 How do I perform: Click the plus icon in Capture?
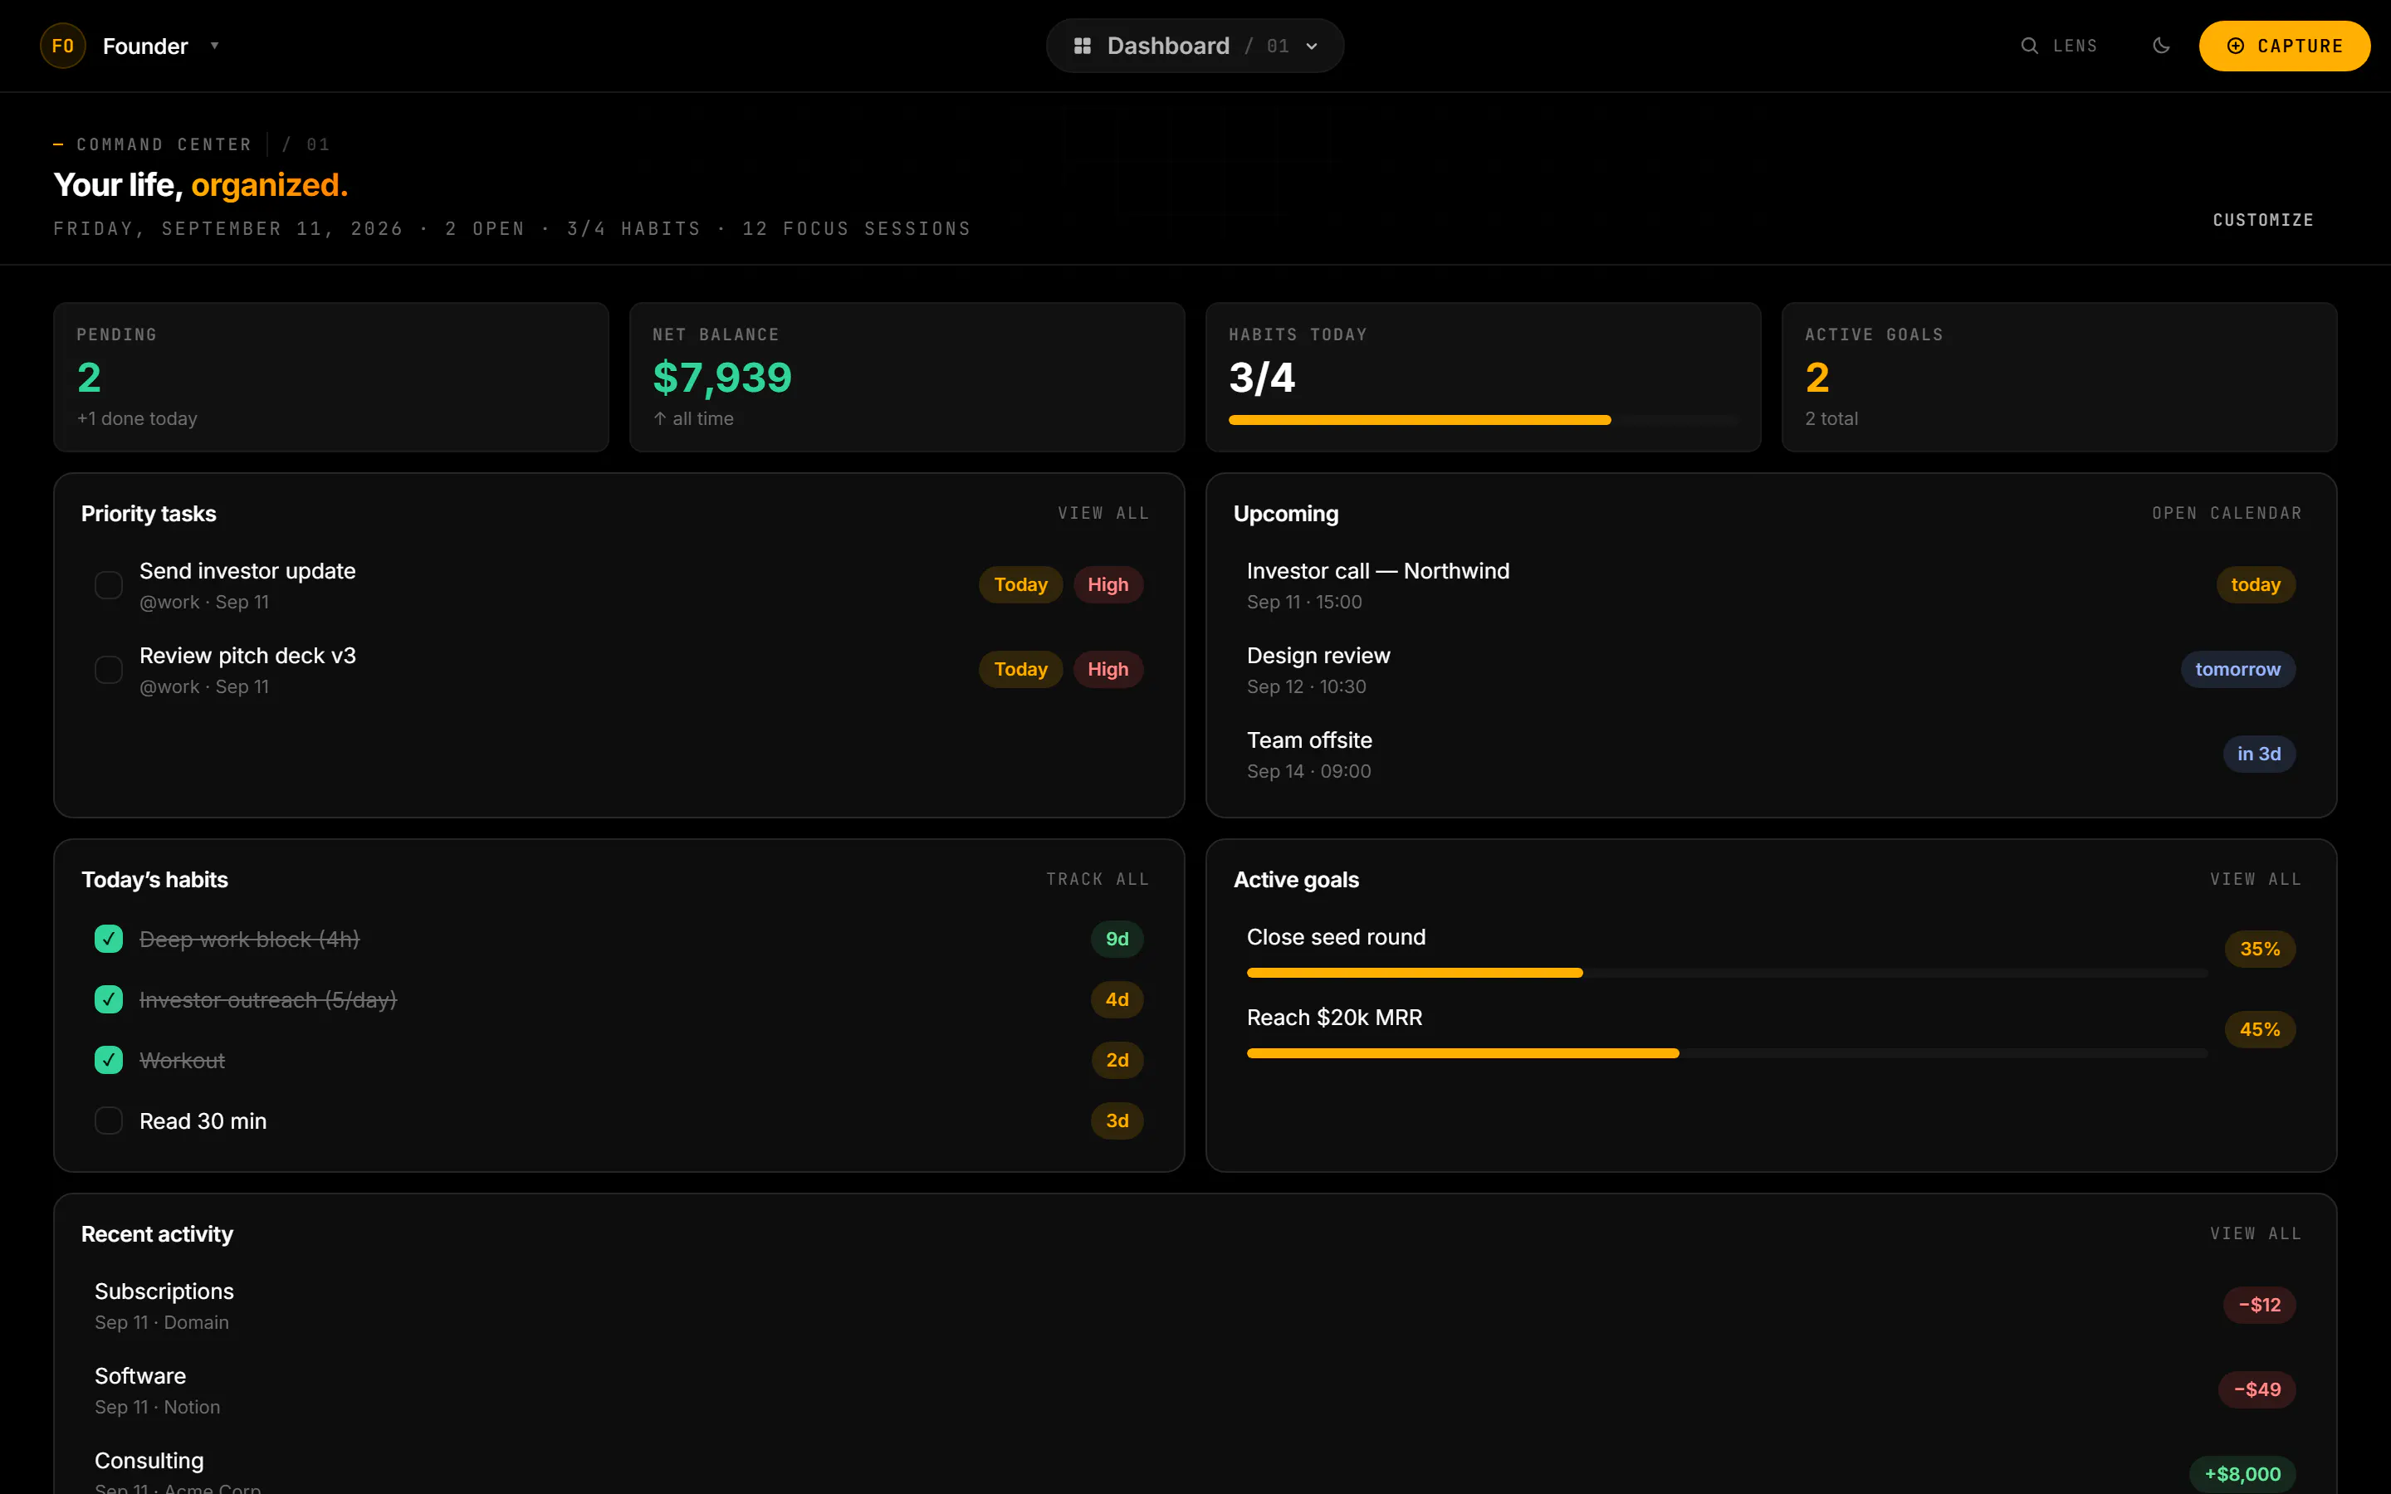[2235, 46]
